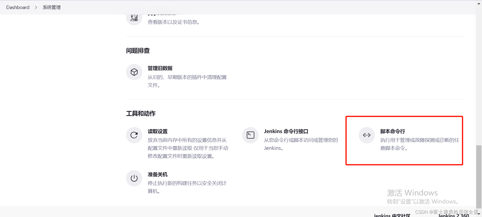Go to Dashboard in the breadcrumb
Image resolution: width=482 pixels, height=217 pixels.
pos(18,7)
